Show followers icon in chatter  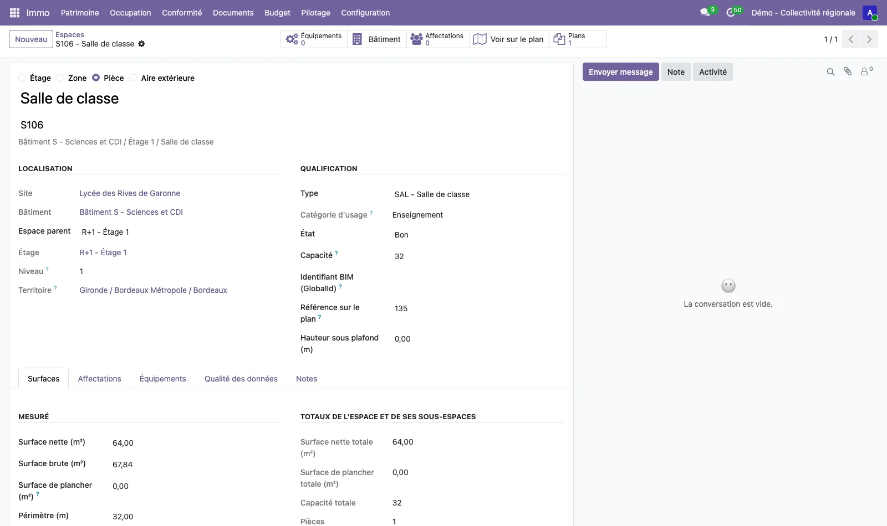(x=866, y=71)
